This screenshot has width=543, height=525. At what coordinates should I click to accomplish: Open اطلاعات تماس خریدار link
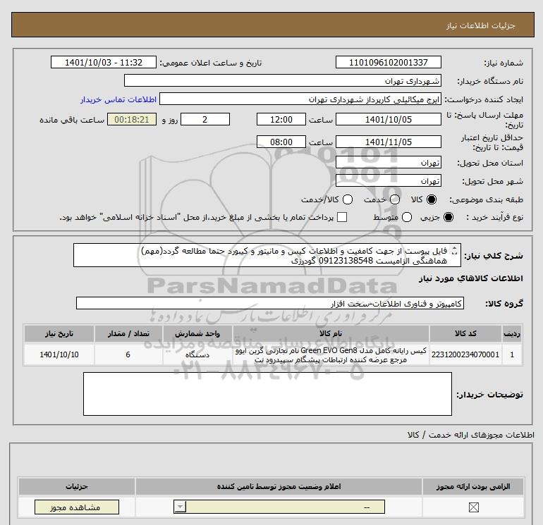point(118,99)
